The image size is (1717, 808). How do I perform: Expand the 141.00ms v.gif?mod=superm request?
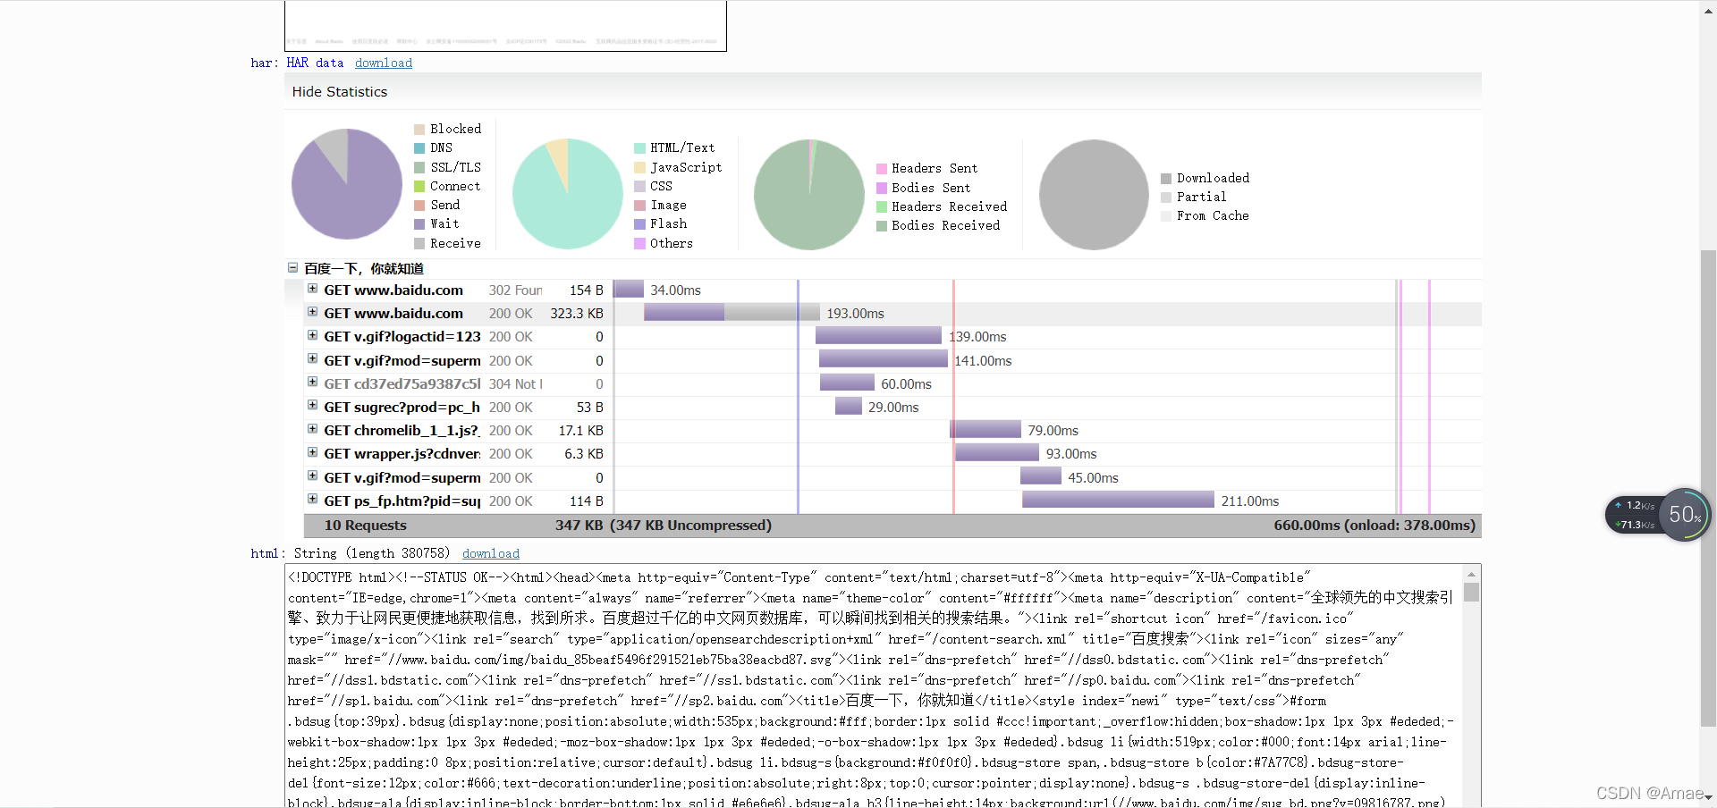coord(312,358)
